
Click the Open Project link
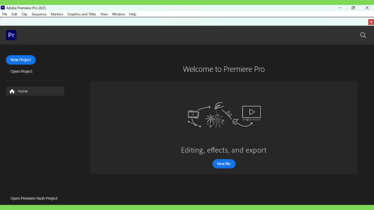pyautogui.click(x=22, y=71)
